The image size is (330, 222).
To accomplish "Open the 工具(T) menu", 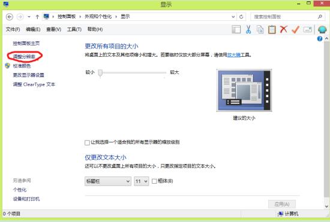I will (74, 29).
